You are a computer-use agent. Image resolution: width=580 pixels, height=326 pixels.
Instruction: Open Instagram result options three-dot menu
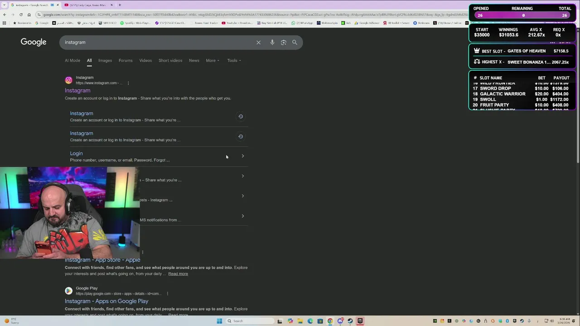click(128, 83)
